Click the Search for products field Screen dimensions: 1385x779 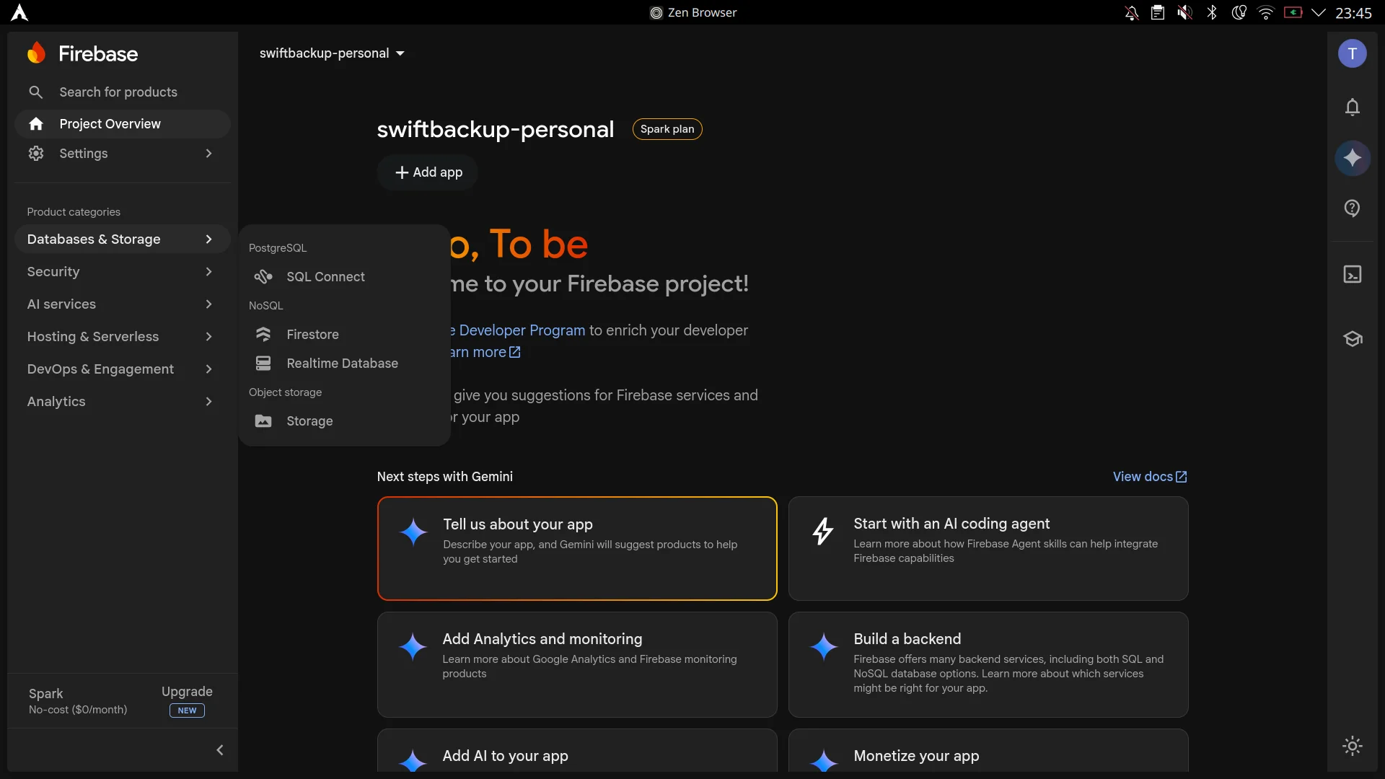click(x=123, y=92)
